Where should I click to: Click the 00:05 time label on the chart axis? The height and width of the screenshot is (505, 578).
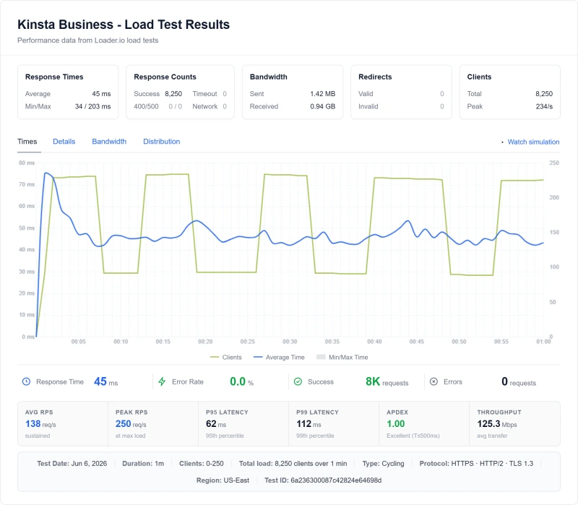pyautogui.click(x=78, y=341)
